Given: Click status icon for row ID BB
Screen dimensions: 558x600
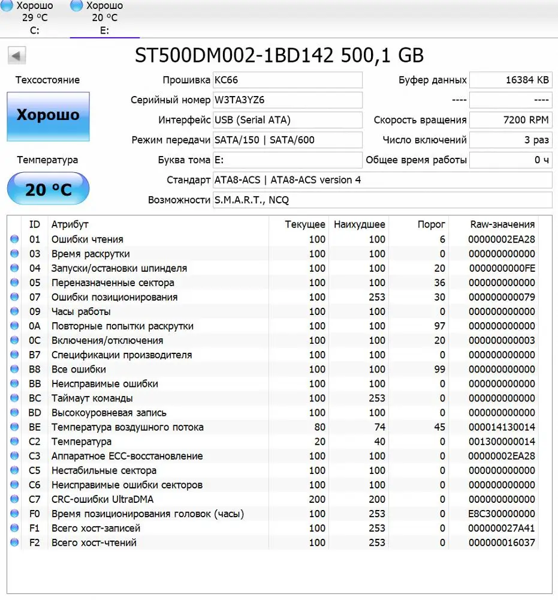Looking at the screenshot, I should pyautogui.click(x=14, y=383).
